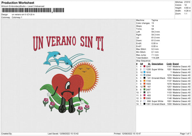Click the Stops value "14"
192x136 pixels.
[x=153, y=26]
